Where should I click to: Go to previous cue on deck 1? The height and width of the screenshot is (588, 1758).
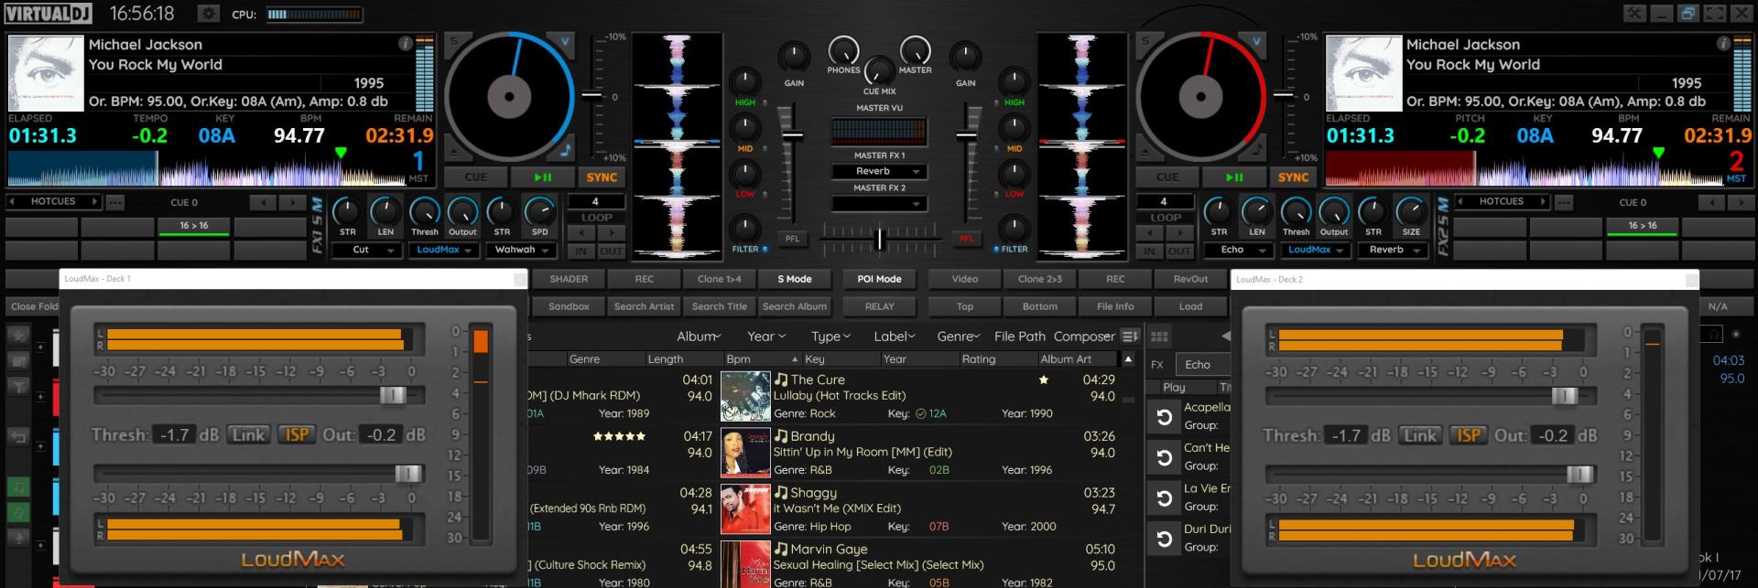click(263, 202)
